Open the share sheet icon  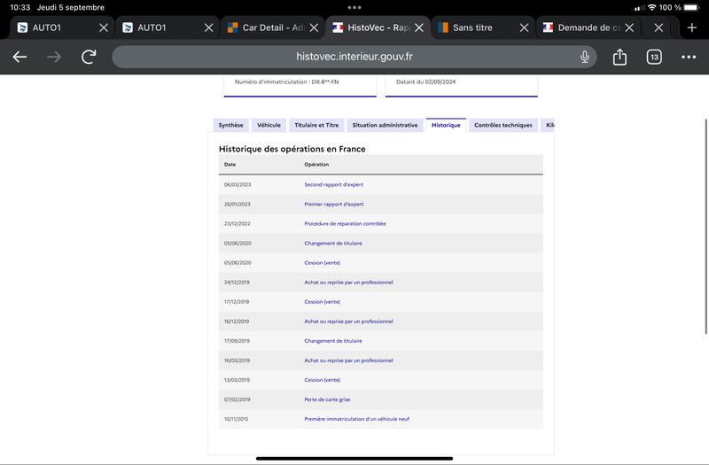point(619,57)
